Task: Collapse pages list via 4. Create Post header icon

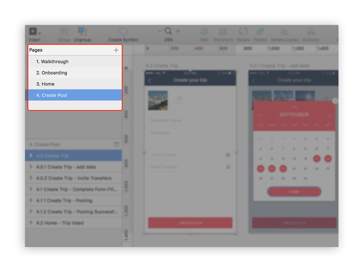Action: pos(117,145)
